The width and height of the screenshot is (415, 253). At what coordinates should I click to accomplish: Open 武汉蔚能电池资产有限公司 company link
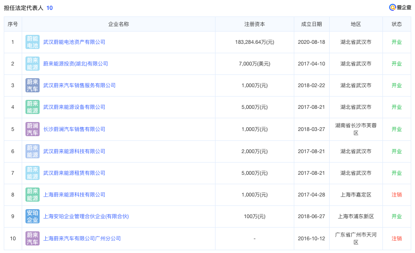pos(74,42)
